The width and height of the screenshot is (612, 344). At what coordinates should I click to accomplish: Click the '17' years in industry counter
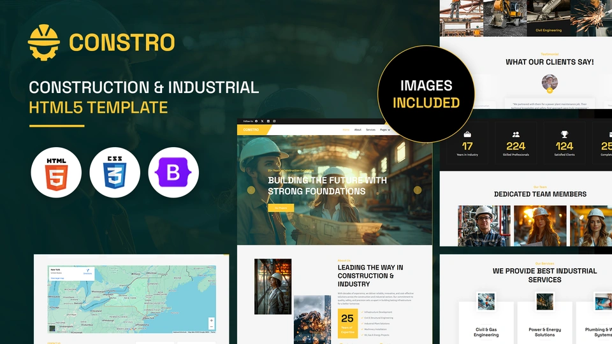[x=467, y=147]
